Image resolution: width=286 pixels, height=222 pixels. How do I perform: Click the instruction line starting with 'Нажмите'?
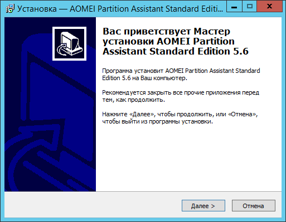pyautogui.click(x=180, y=114)
